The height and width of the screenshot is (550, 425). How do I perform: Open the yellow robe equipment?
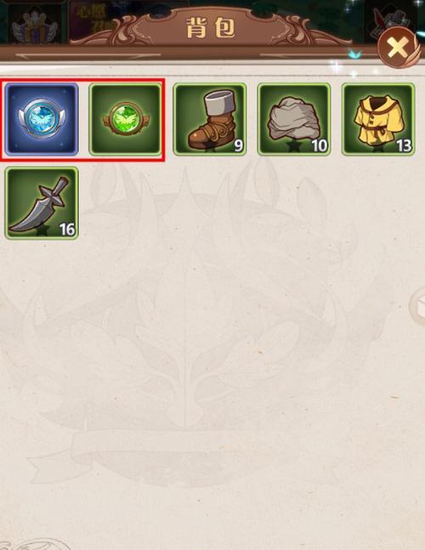378,119
